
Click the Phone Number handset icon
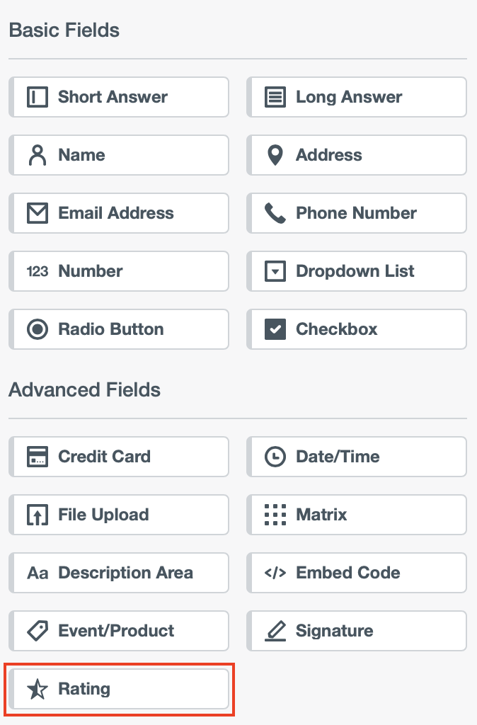[x=275, y=213]
